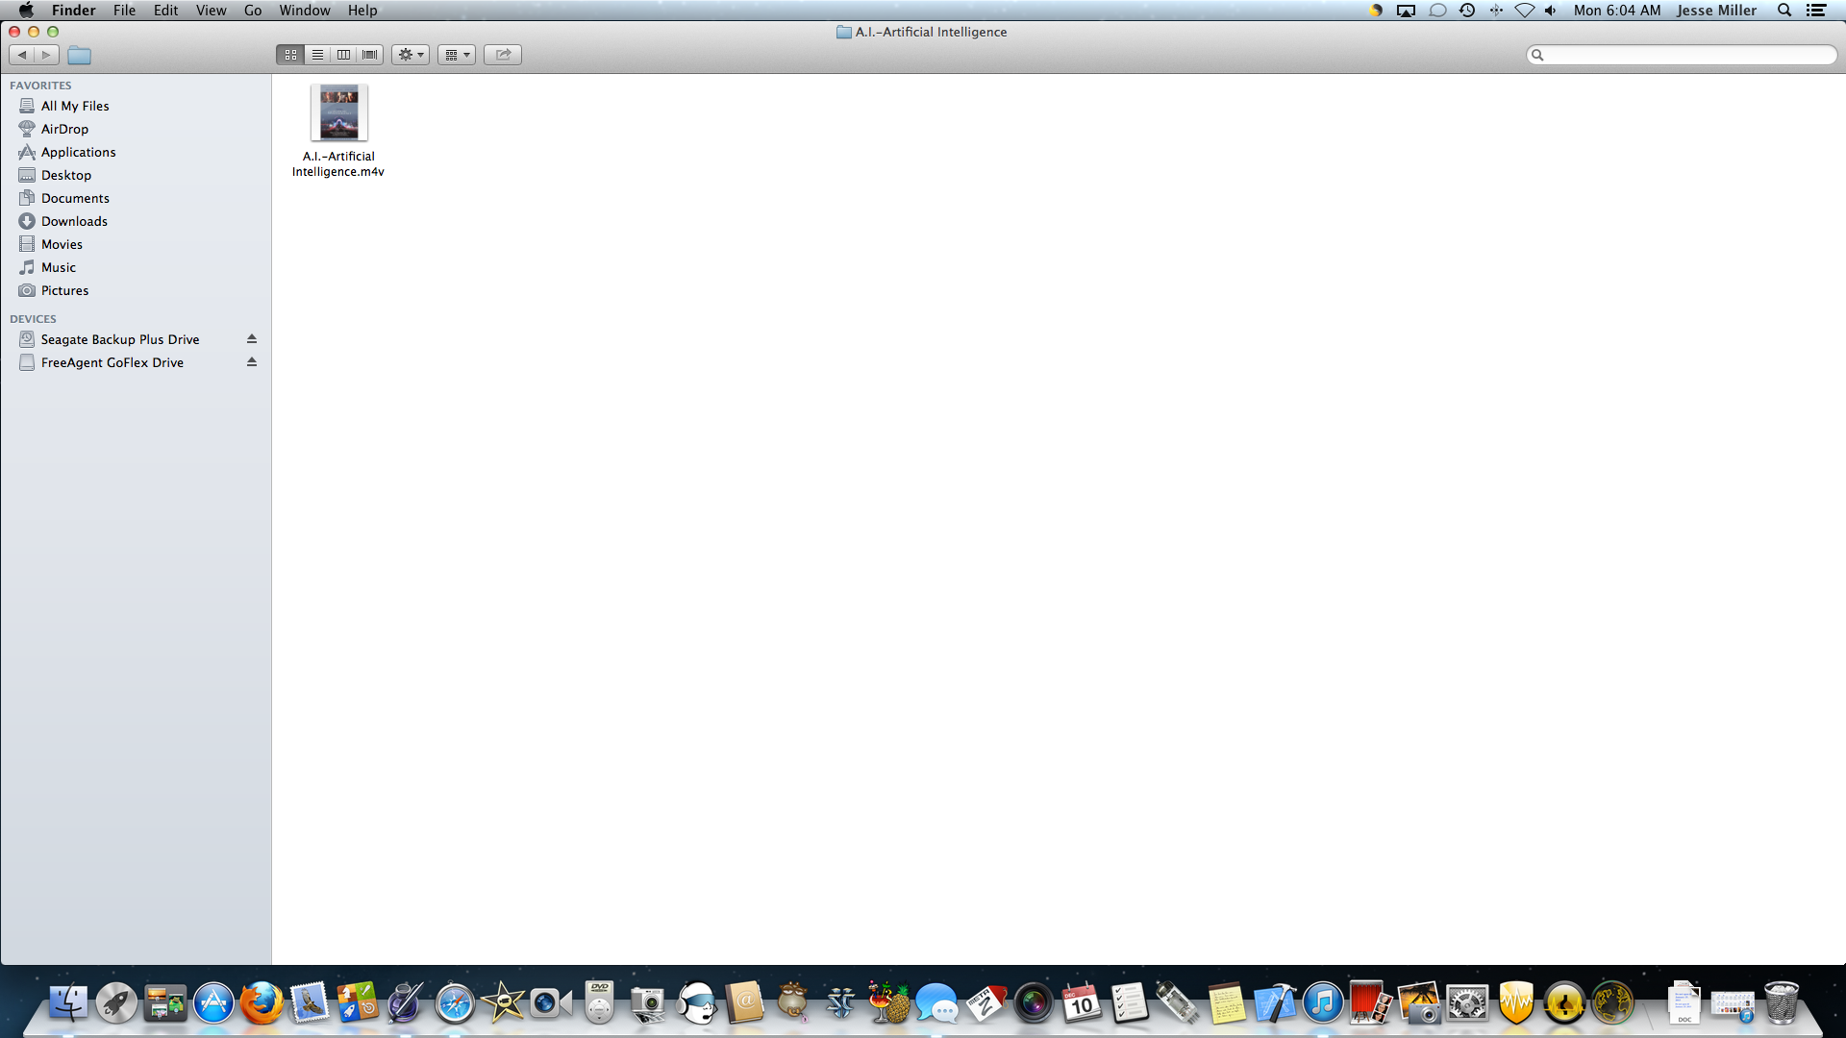Viewport: 1846px width, 1038px height.
Task: Open the Apple menu
Action: pos(26,11)
